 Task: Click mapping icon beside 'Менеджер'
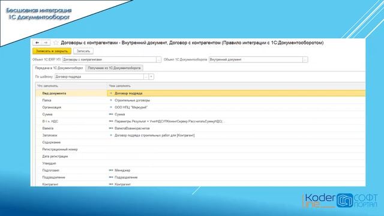click(x=111, y=170)
